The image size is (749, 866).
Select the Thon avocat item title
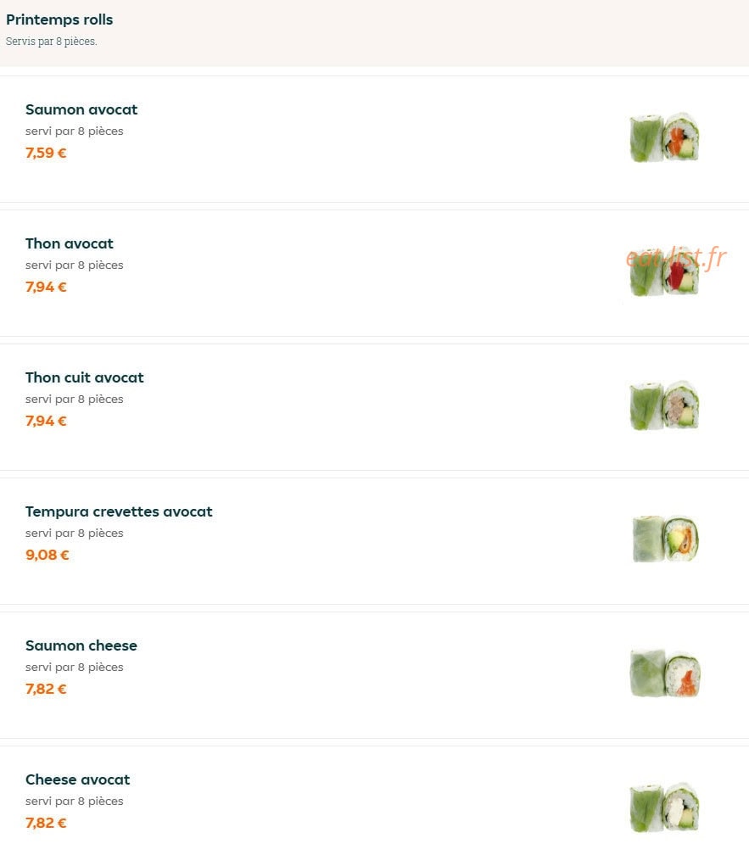click(69, 243)
